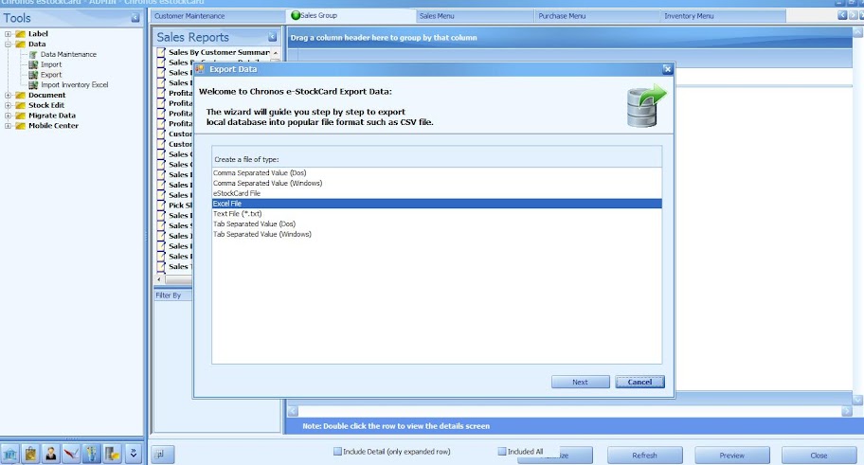The width and height of the screenshot is (864, 465).
Task: Switch to Inventory Menu tab
Action: [723, 16]
